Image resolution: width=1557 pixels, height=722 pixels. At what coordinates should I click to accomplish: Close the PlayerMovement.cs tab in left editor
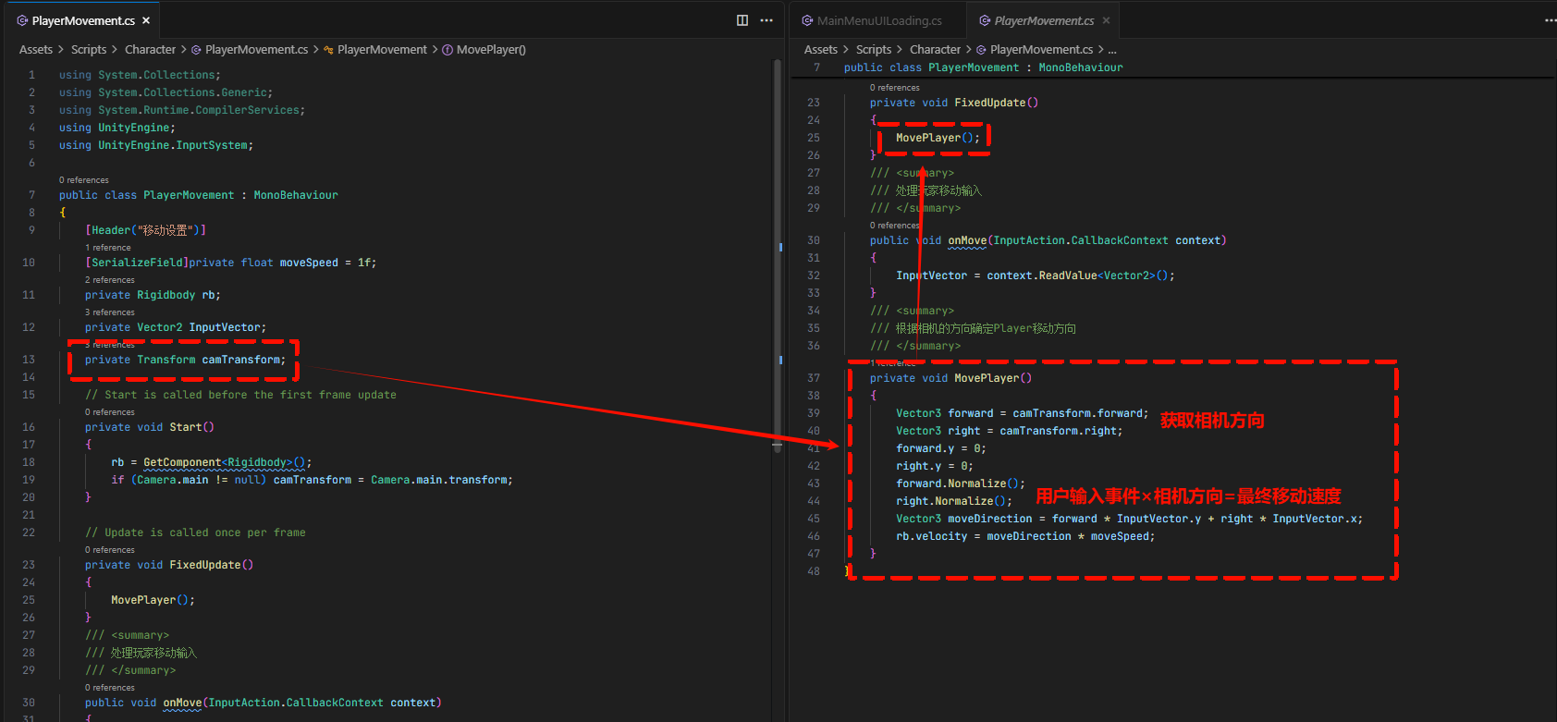(146, 20)
